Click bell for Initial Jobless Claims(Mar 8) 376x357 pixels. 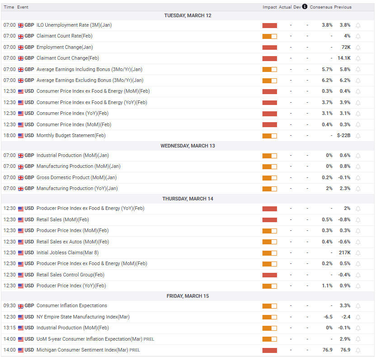[358, 253]
